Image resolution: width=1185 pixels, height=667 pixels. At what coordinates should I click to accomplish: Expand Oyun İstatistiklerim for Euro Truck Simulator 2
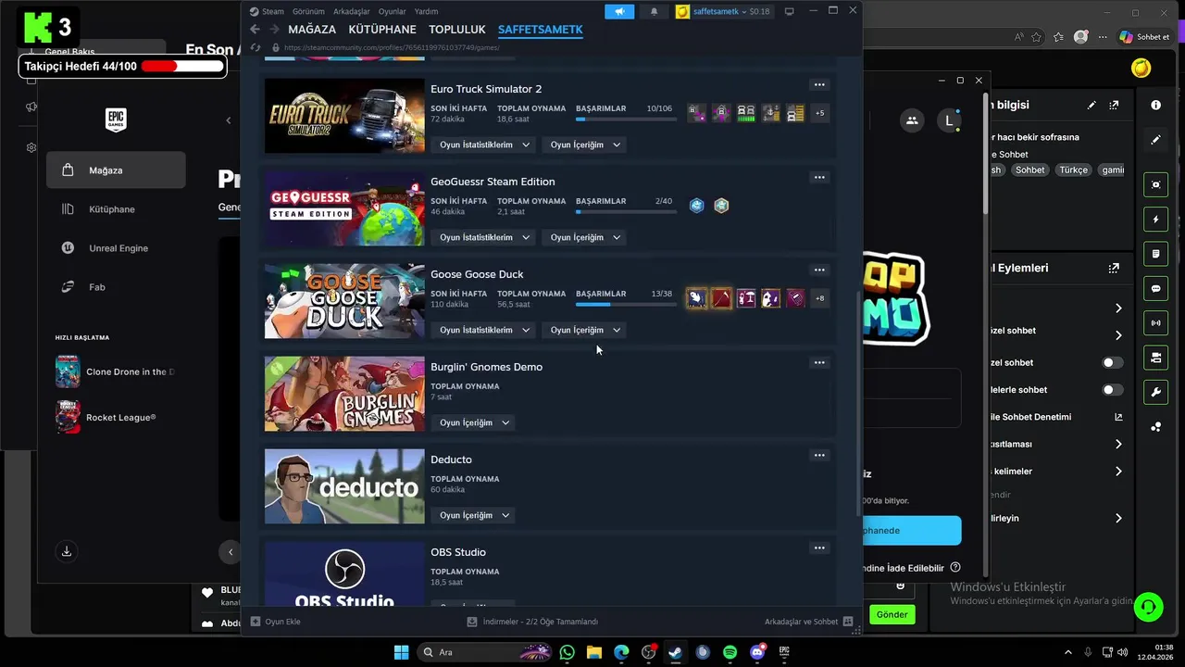pos(484,145)
